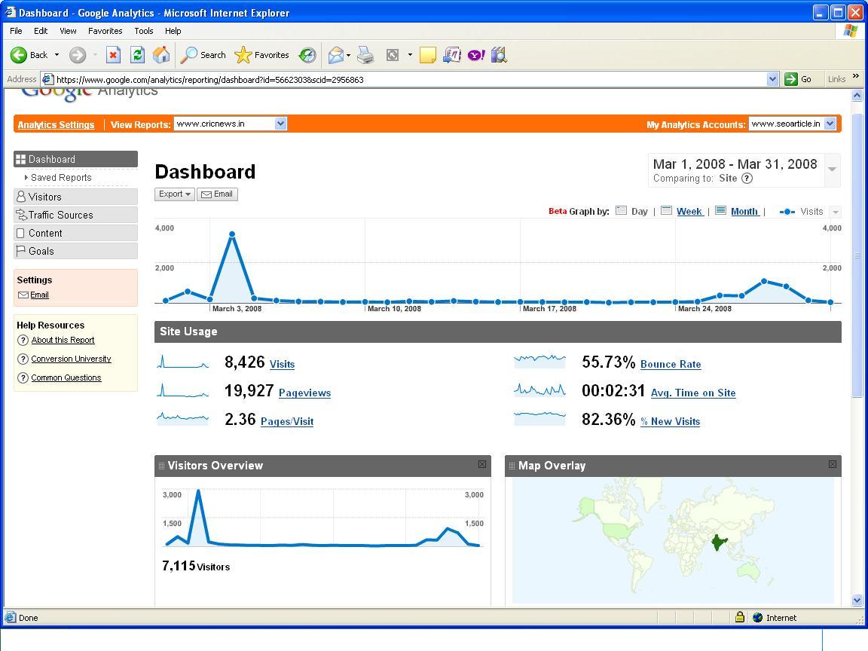Open the Edit menu

pyautogui.click(x=41, y=31)
